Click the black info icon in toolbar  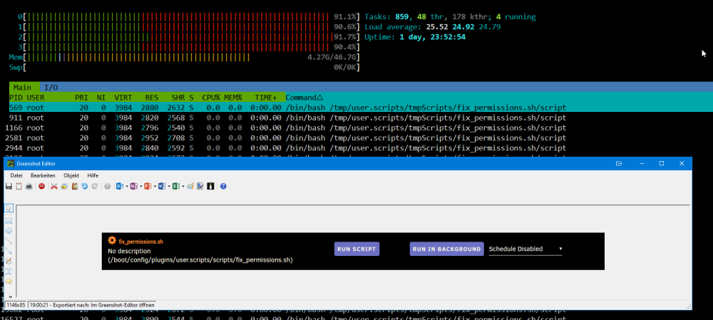[210, 186]
